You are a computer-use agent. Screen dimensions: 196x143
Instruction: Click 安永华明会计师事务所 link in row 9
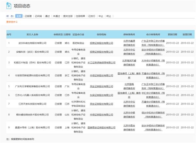pyautogui.click(x=153, y=128)
